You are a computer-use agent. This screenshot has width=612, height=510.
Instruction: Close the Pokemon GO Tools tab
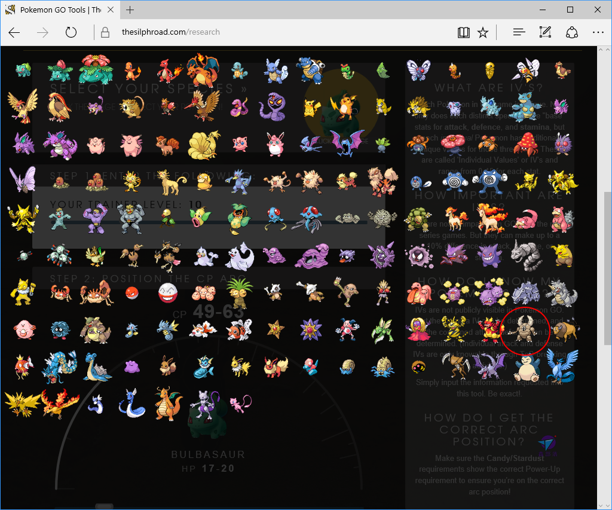coord(111,10)
